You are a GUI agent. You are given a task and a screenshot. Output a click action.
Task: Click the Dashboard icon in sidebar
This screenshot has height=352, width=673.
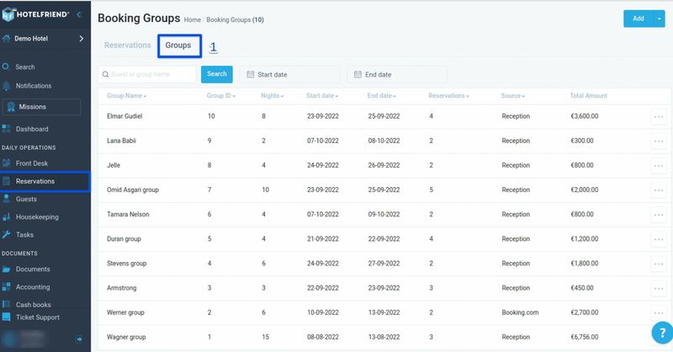pyautogui.click(x=6, y=129)
